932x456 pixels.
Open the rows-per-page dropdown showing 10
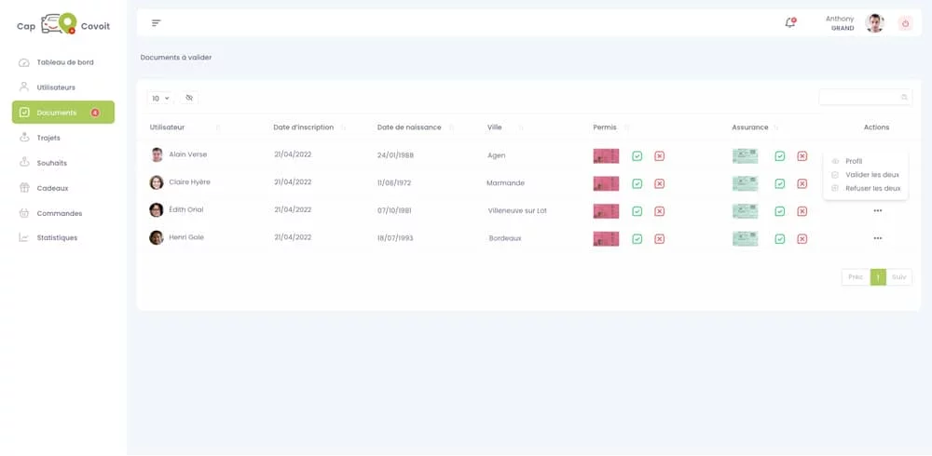160,98
